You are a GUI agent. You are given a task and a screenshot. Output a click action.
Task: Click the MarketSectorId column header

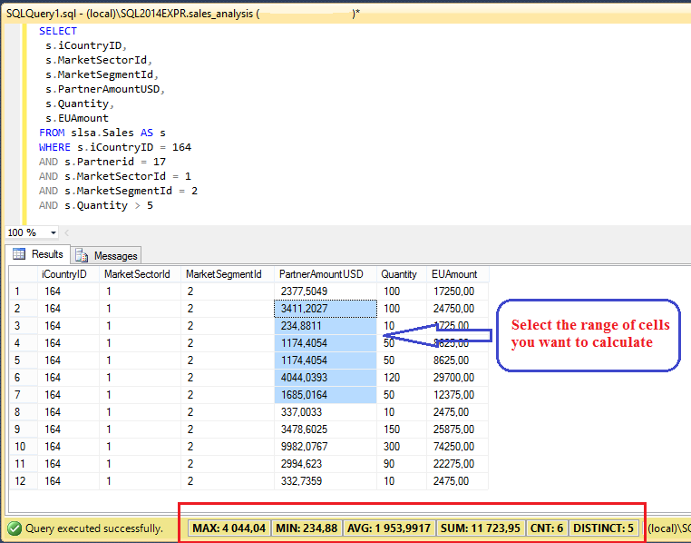(141, 274)
